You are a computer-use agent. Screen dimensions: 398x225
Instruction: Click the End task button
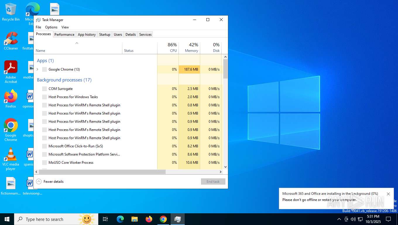coord(213,182)
